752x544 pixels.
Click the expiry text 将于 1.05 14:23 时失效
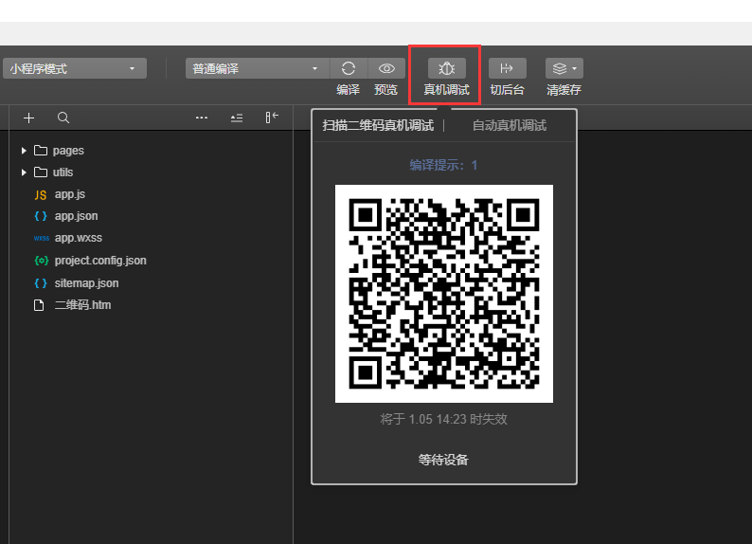point(443,419)
